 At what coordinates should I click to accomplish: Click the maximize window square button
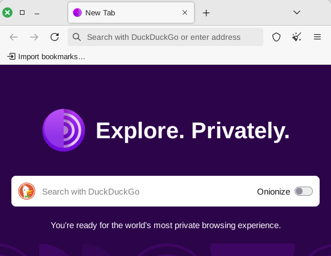click(x=22, y=13)
